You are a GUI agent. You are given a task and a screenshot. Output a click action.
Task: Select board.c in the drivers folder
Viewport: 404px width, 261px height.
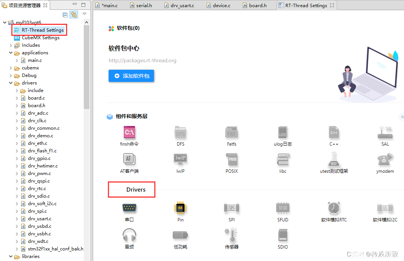(36, 98)
